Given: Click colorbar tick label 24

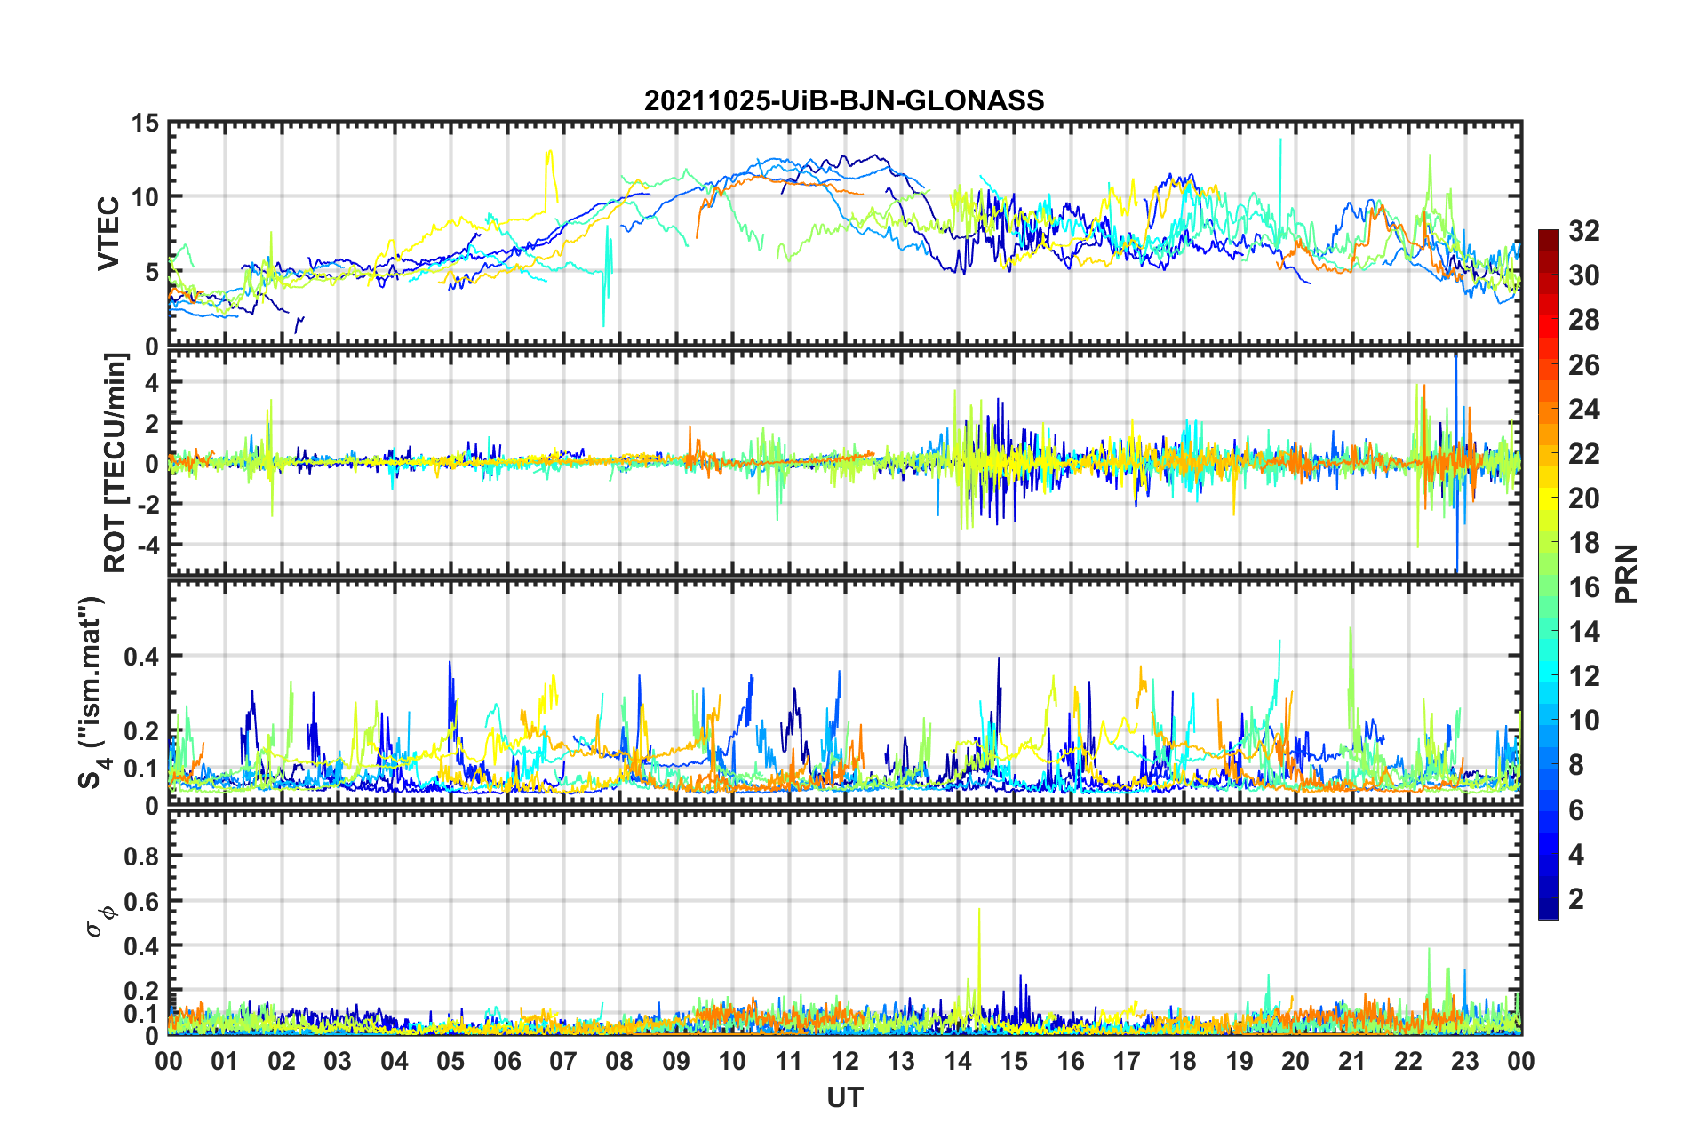Looking at the screenshot, I should tap(1584, 410).
